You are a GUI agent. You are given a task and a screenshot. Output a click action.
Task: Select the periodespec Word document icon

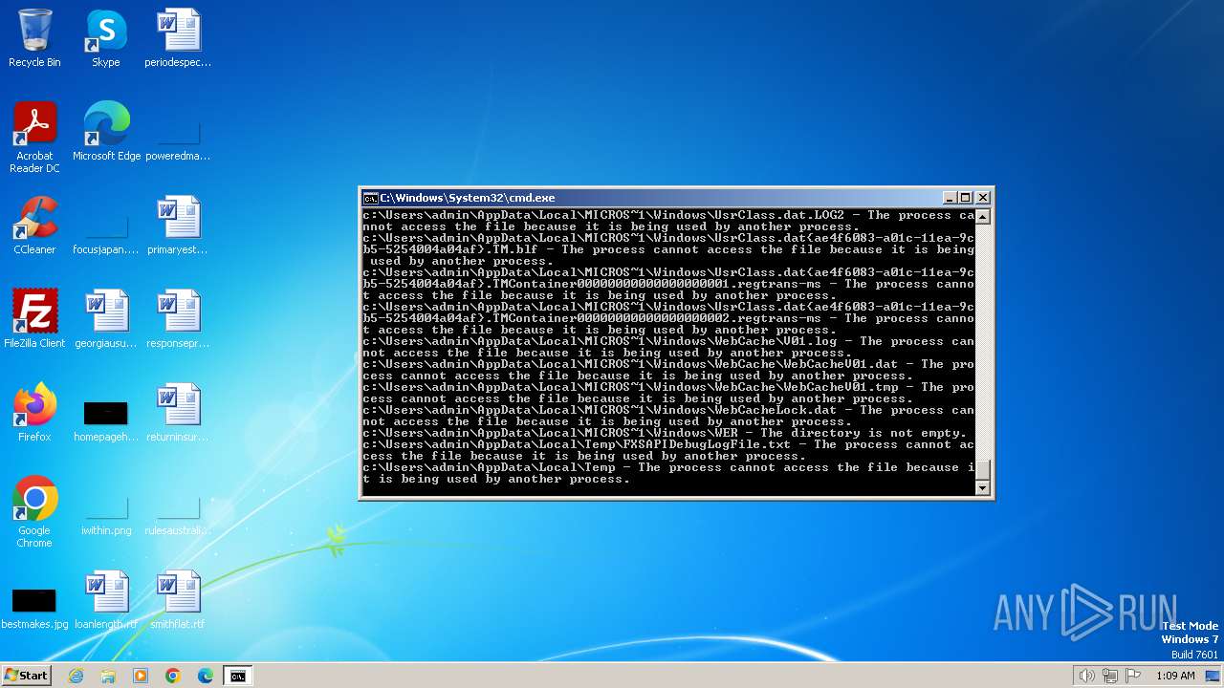point(178,38)
